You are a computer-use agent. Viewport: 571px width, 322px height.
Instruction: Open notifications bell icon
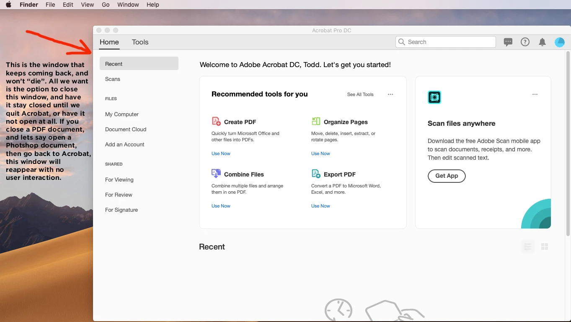click(542, 42)
